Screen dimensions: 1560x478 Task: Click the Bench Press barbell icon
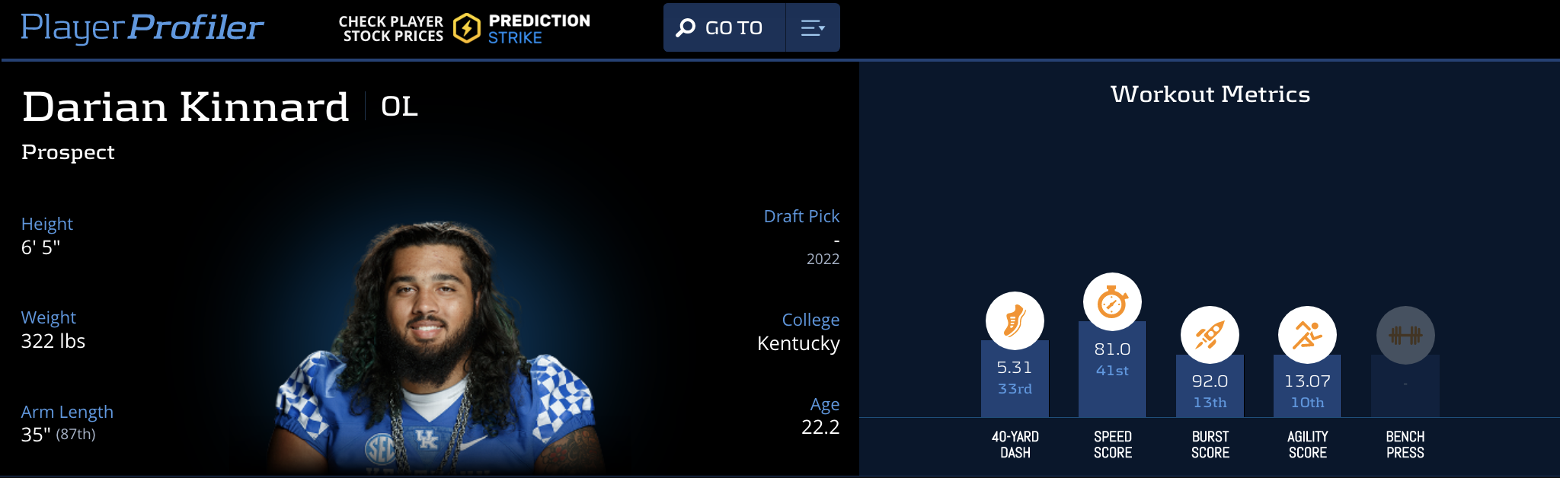coord(1405,335)
